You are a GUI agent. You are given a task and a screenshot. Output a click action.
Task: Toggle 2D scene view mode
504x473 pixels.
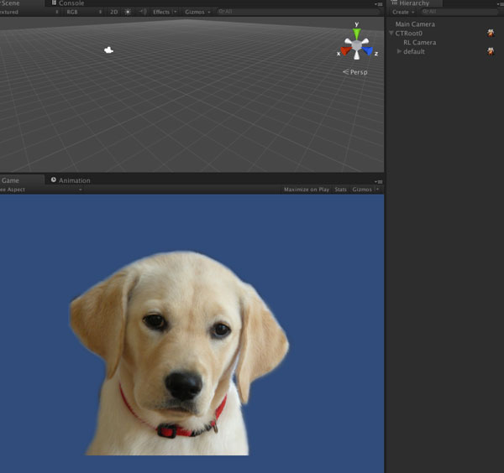(x=113, y=12)
